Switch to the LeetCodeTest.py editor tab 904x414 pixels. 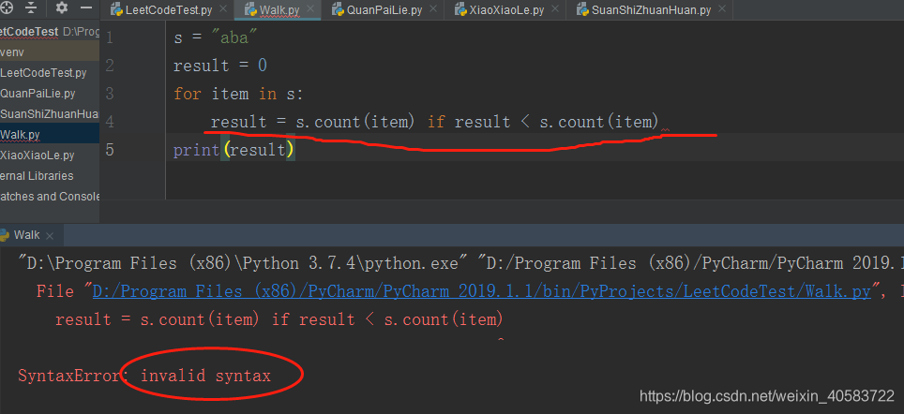click(169, 9)
